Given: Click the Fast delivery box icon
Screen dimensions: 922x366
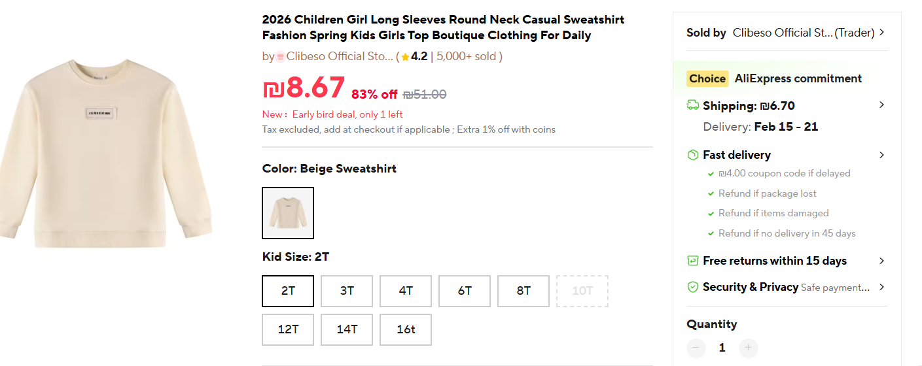Looking at the screenshot, I should click(692, 155).
